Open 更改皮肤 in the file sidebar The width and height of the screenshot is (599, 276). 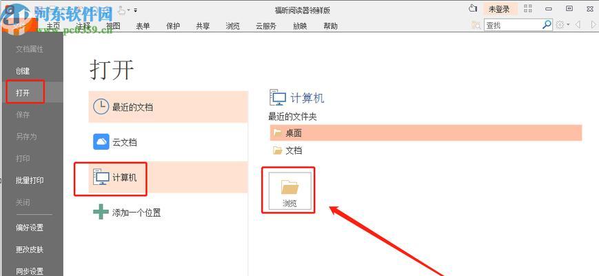pyautogui.click(x=30, y=249)
